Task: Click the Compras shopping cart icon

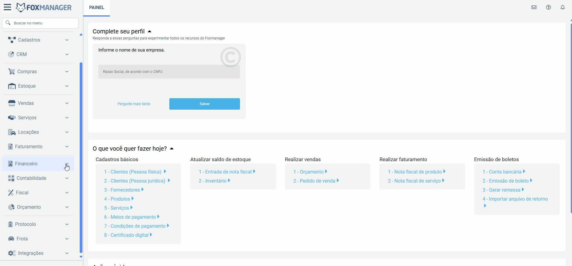Action: pyautogui.click(x=11, y=71)
